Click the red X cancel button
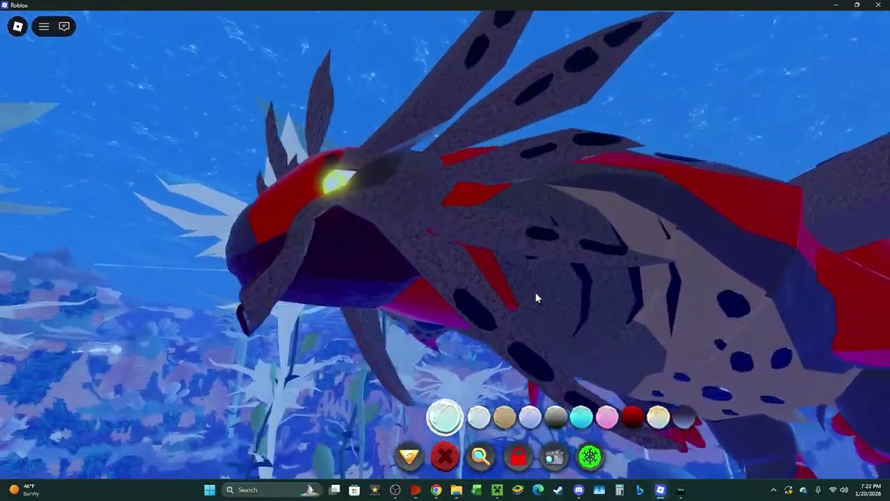890x501 pixels. point(445,457)
